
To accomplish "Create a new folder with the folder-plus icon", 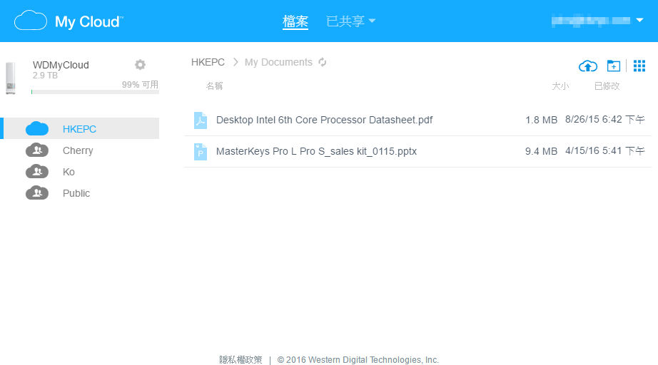I will coord(614,66).
